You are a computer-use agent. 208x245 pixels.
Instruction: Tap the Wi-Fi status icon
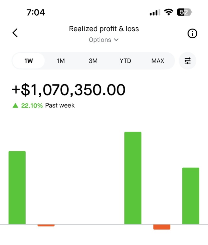[x=168, y=12]
